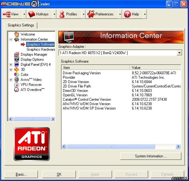Click tree panel scroll left arrow

tap(11, 119)
